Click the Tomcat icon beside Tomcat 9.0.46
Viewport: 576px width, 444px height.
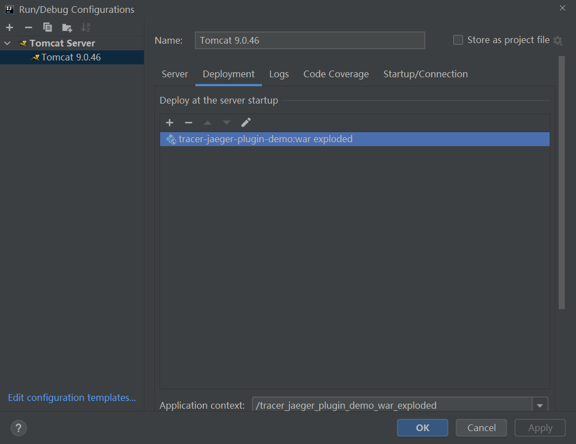[x=35, y=57]
